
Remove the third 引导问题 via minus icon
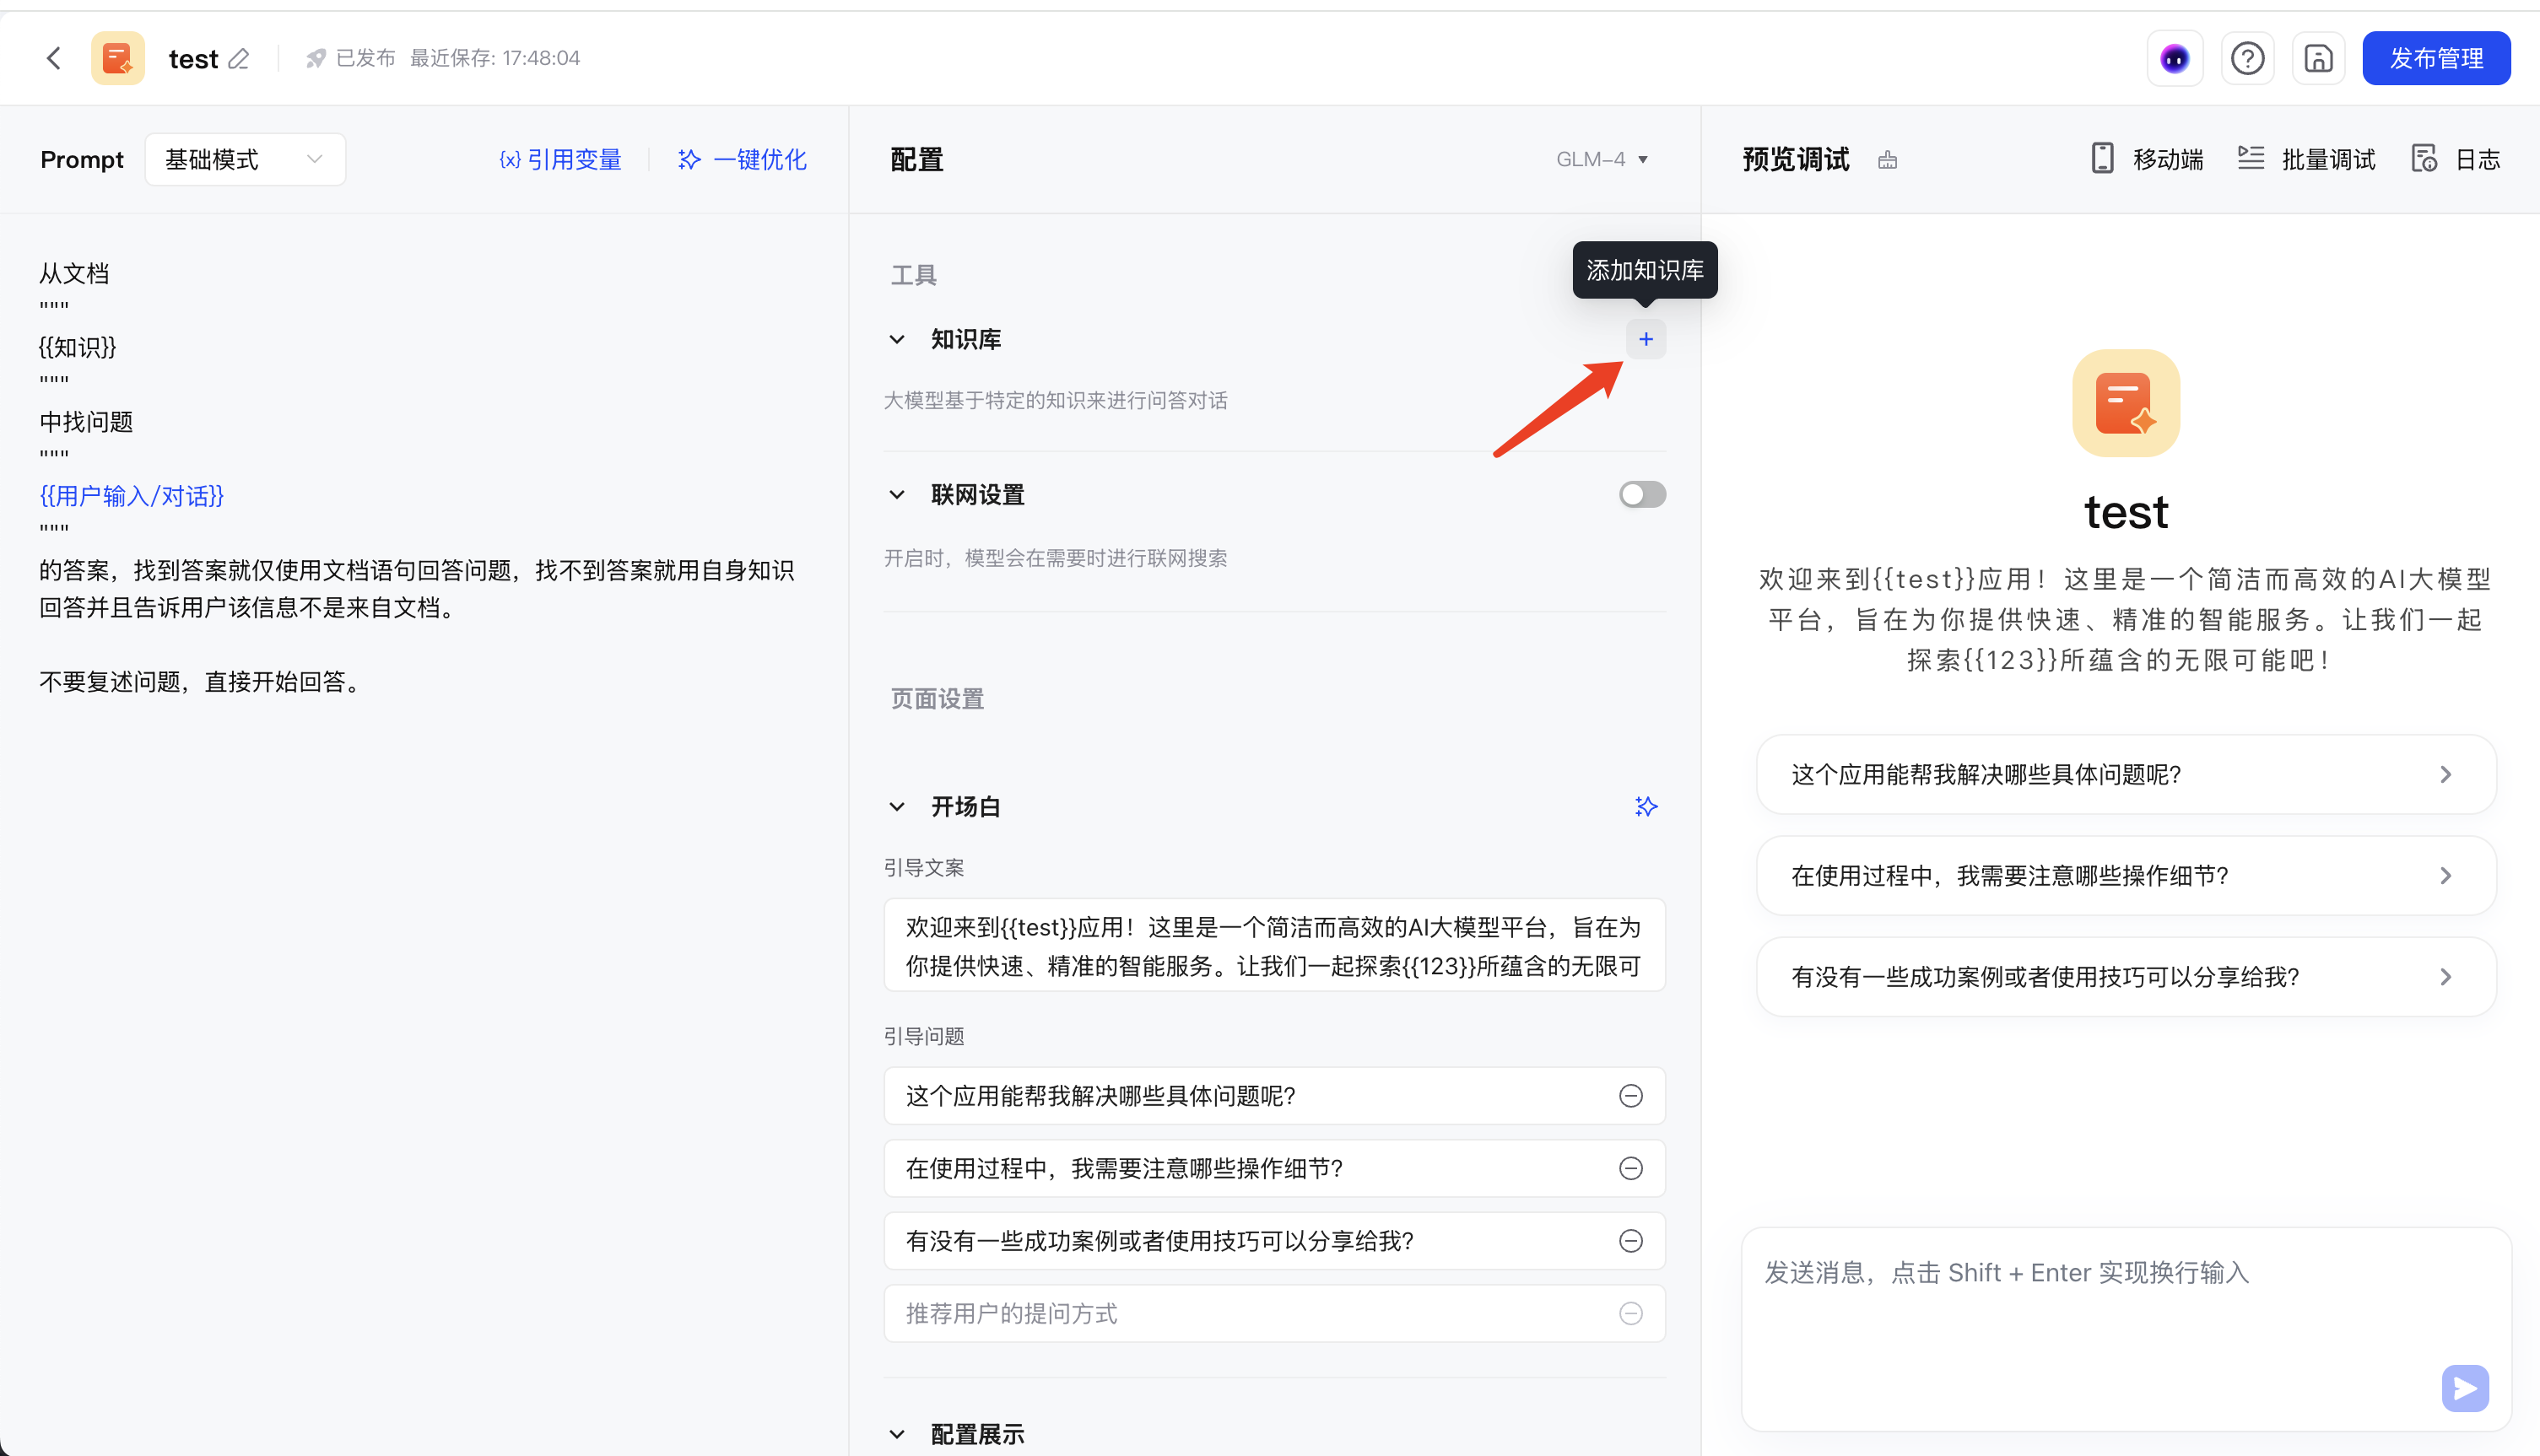point(1632,1241)
